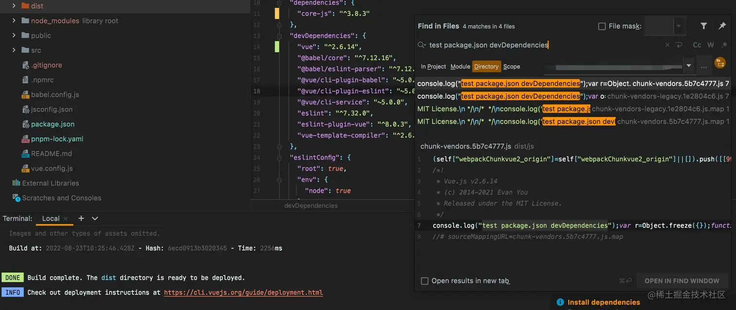The height and width of the screenshot is (310, 736).
Task: Open the filter search results funnel icon
Action: 704,26
